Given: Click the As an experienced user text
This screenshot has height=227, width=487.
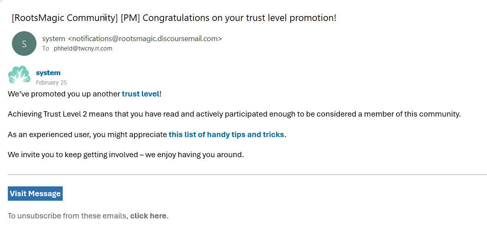Looking at the screenshot, I should tap(87, 134).
